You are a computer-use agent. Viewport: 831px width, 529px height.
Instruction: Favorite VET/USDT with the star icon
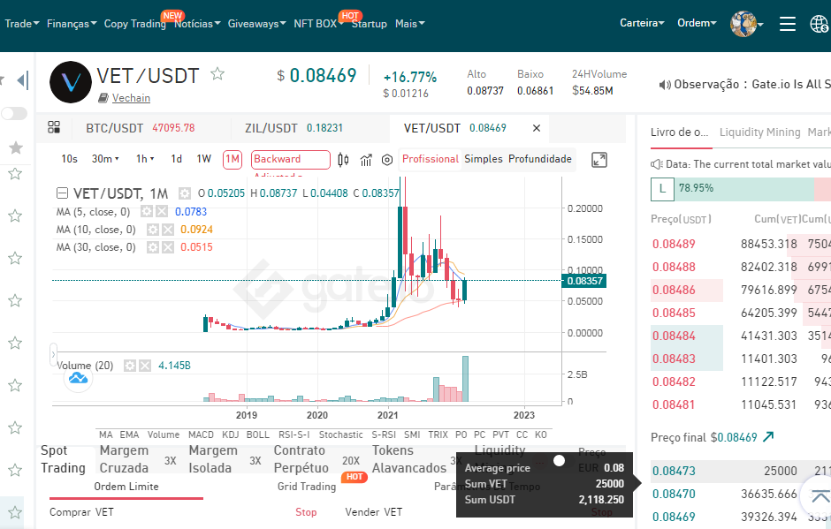coord(217,73)
